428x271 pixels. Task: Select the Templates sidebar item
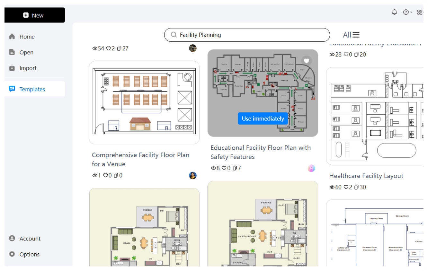coord(35,89)
